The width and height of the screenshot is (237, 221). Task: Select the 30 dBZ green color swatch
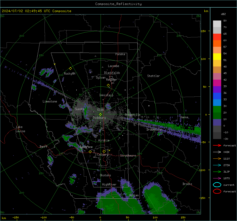pyautogui.click(x=217, y=109)
